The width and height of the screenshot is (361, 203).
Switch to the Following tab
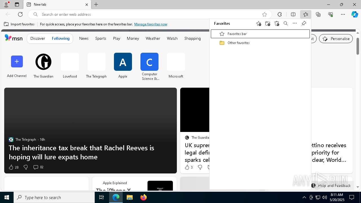tap(61, 38)
